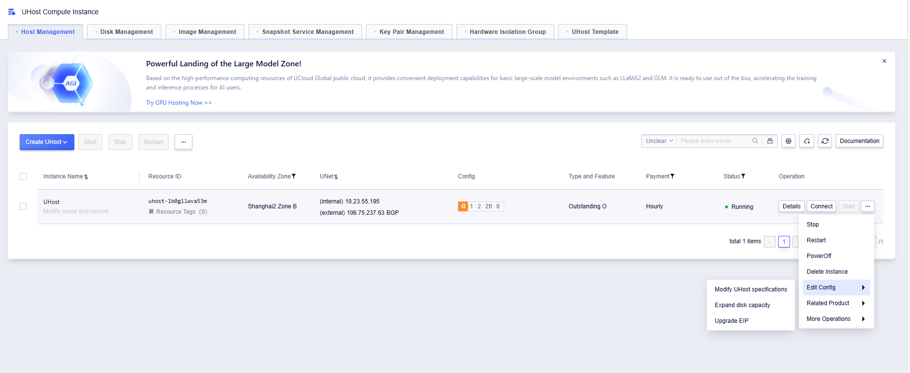Expand the Edit Config submenu
Screen dimensions: 910x373
point(836,287)
